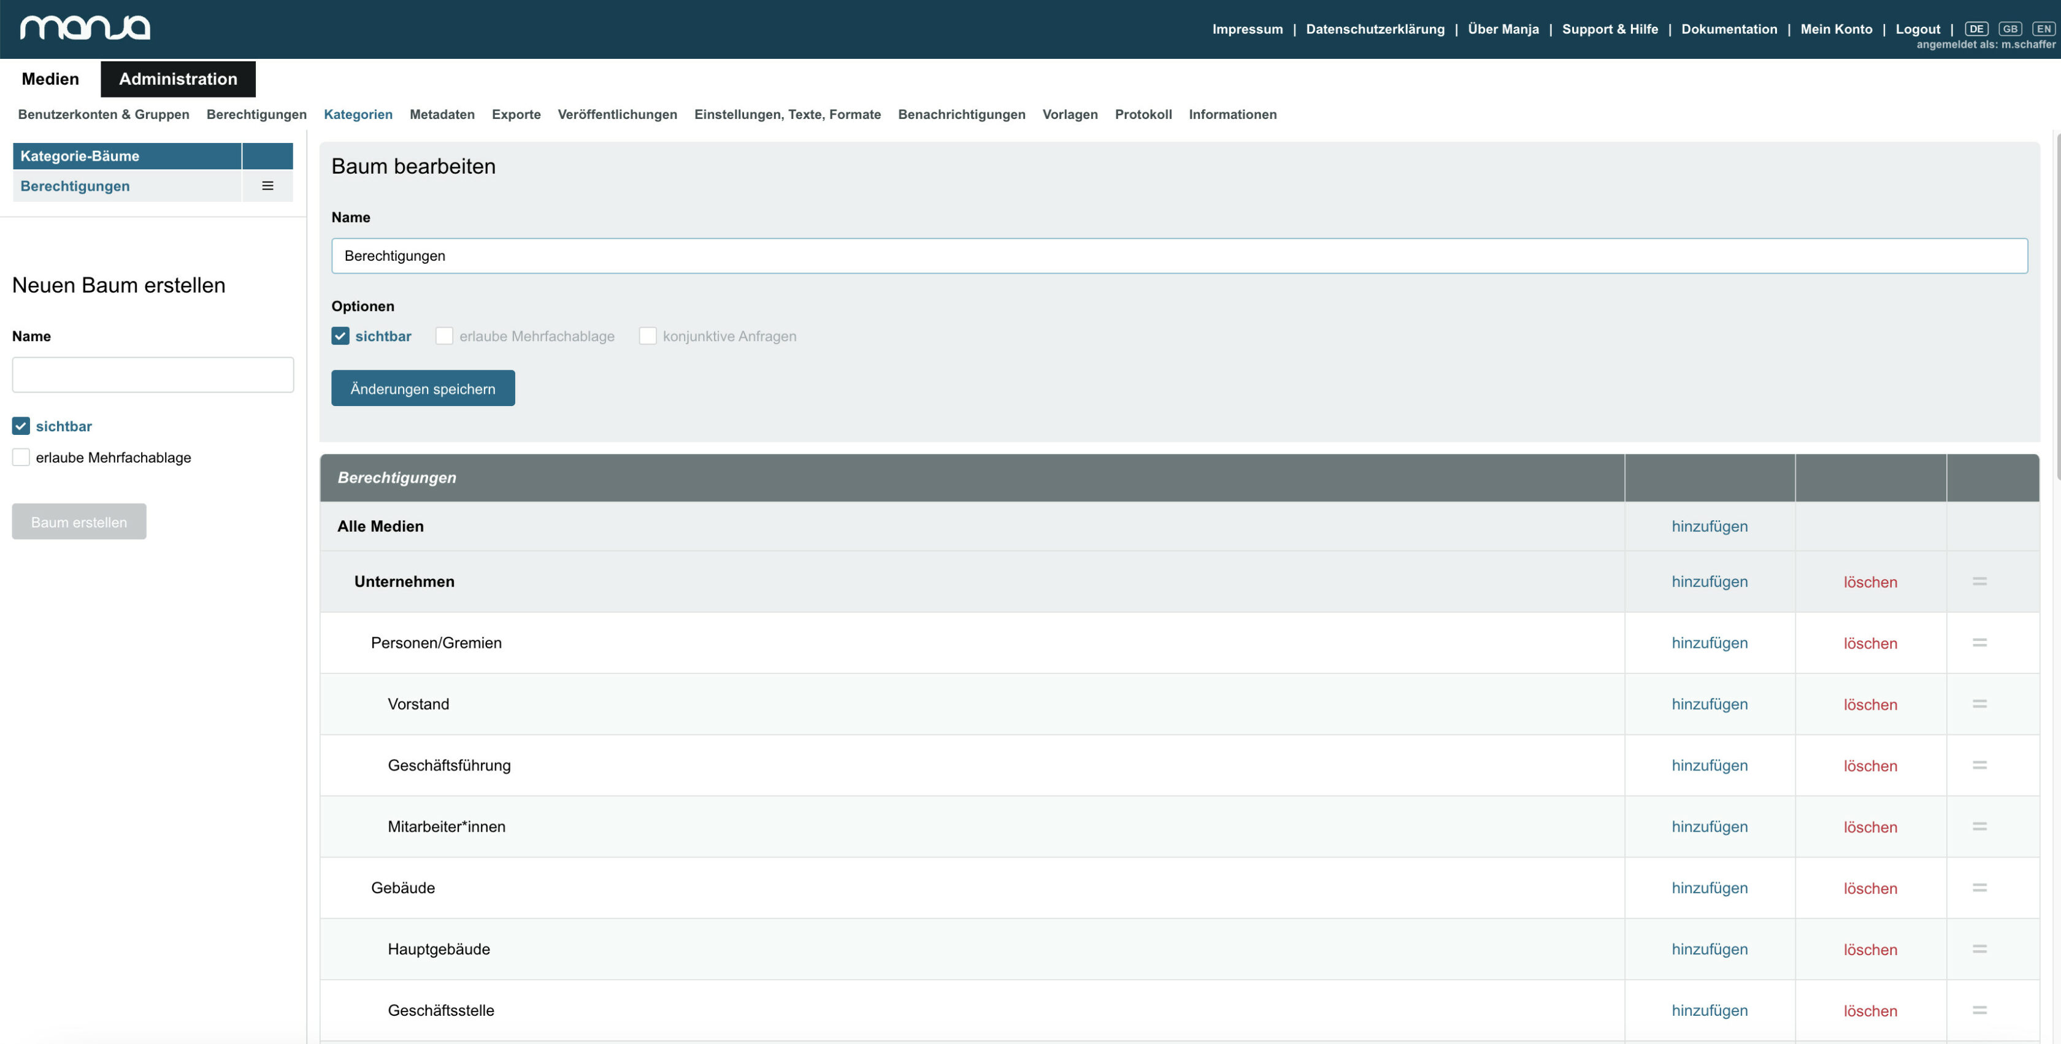Uncheck sichtbar in Baum bearbeiten options
The width and height of the screenshot is (2061, 1044).
coord(340,336)
